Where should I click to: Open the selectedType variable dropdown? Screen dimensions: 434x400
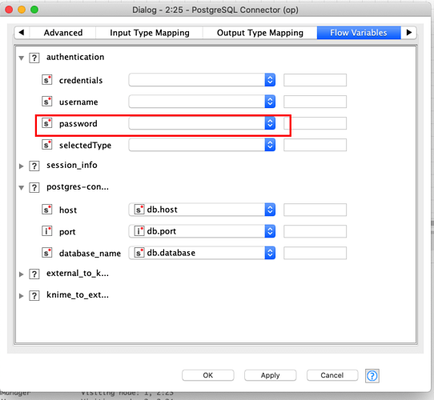(202, 145)
